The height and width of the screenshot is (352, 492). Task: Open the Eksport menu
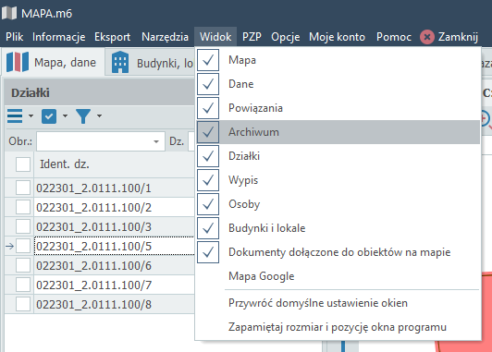tap(112, 37)
